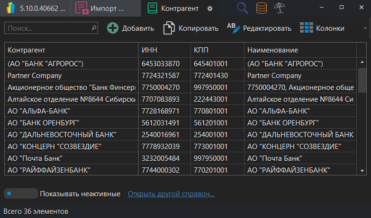The image size is (371, 218).
Task: Click the Копировать documents icon
Action: click(x=169, y=28)
